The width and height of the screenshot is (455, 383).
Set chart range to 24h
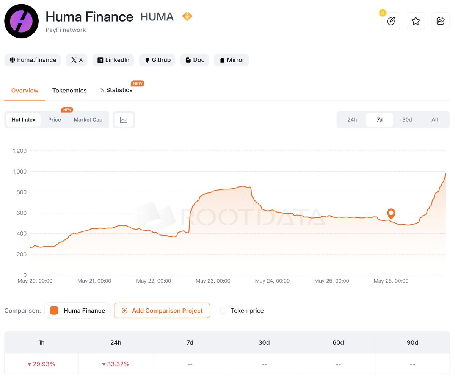(352, 120)
